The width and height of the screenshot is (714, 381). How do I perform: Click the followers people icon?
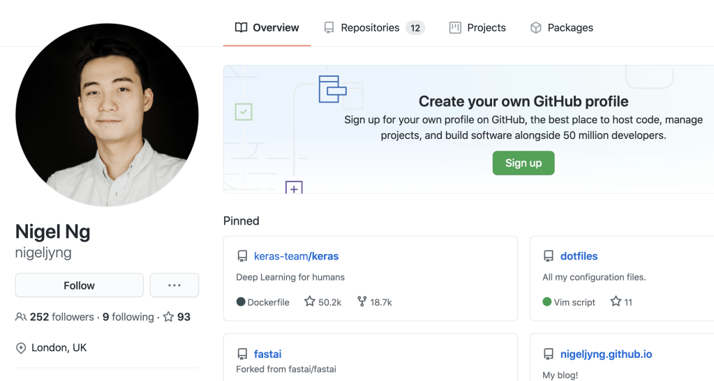pyautogui.click(x=21, y=317)
